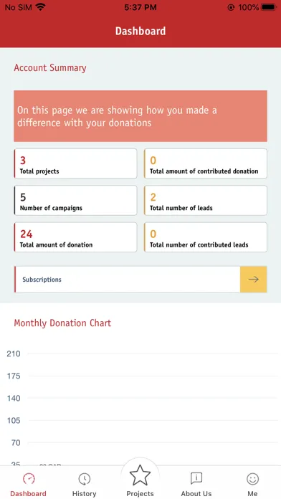Click the yellow Subscriptions arrow button
This screenshot has height=499, width=281.
253,280
